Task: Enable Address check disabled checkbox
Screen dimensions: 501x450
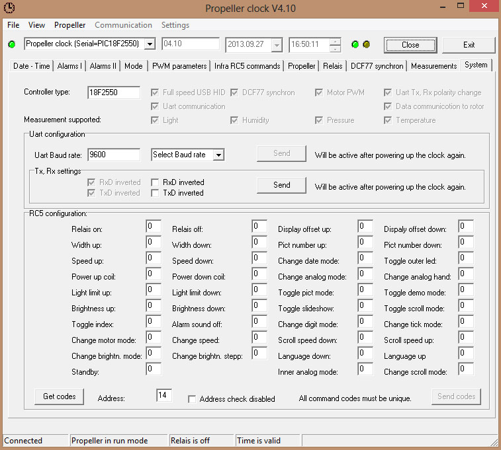Action: 192,399
